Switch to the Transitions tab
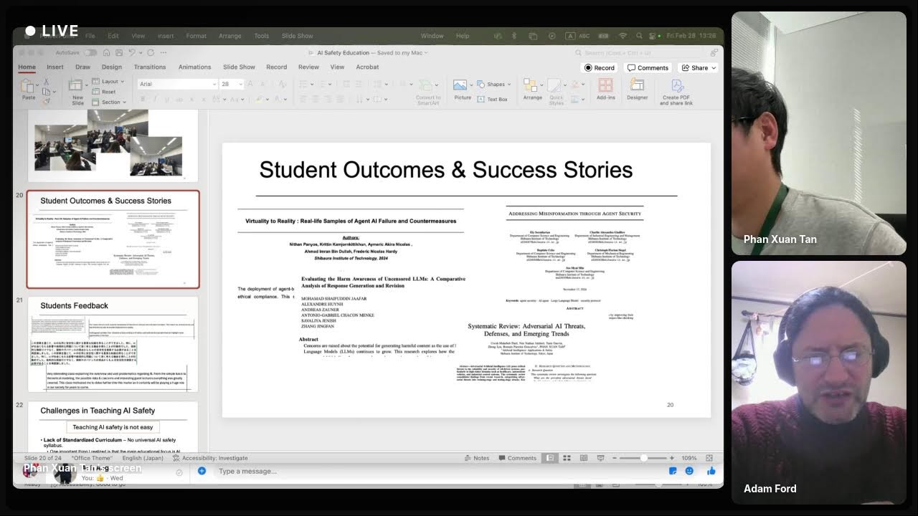The width and height of the screenshot is (918, 516). (150, 67)
